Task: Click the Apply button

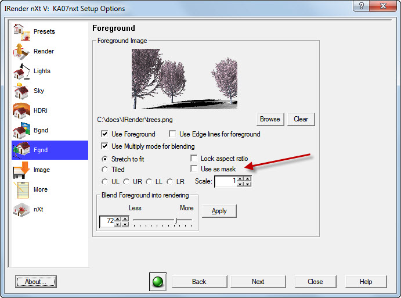Action: click(x=219, y=211)
